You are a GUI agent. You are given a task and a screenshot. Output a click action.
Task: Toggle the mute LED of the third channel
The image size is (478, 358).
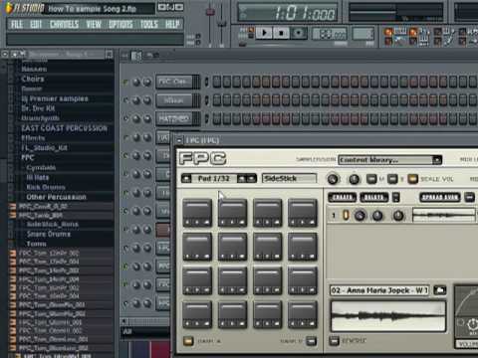coord(125,118)
